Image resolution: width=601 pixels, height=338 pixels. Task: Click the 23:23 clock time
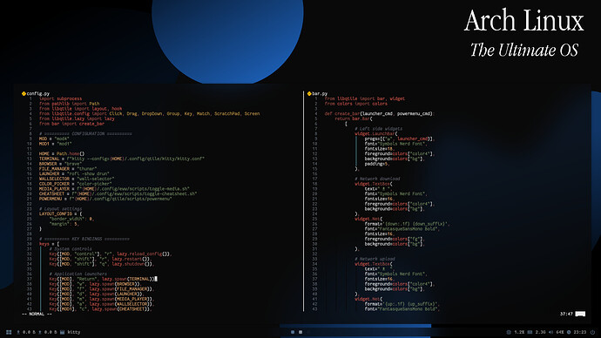tap(580, 332)
